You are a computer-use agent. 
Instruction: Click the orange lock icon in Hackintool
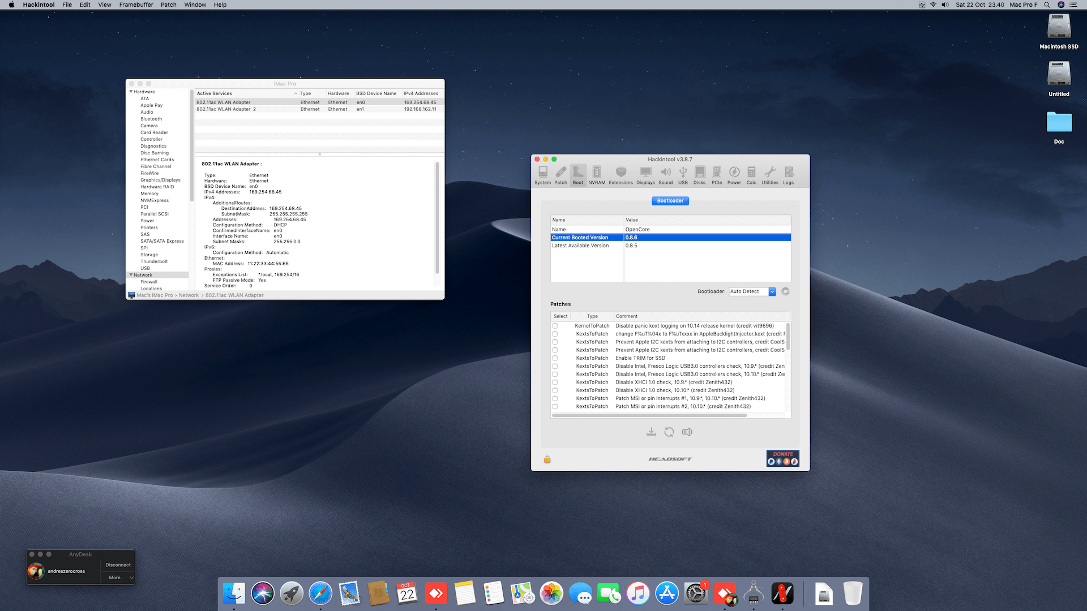click(x=547, y=459)
